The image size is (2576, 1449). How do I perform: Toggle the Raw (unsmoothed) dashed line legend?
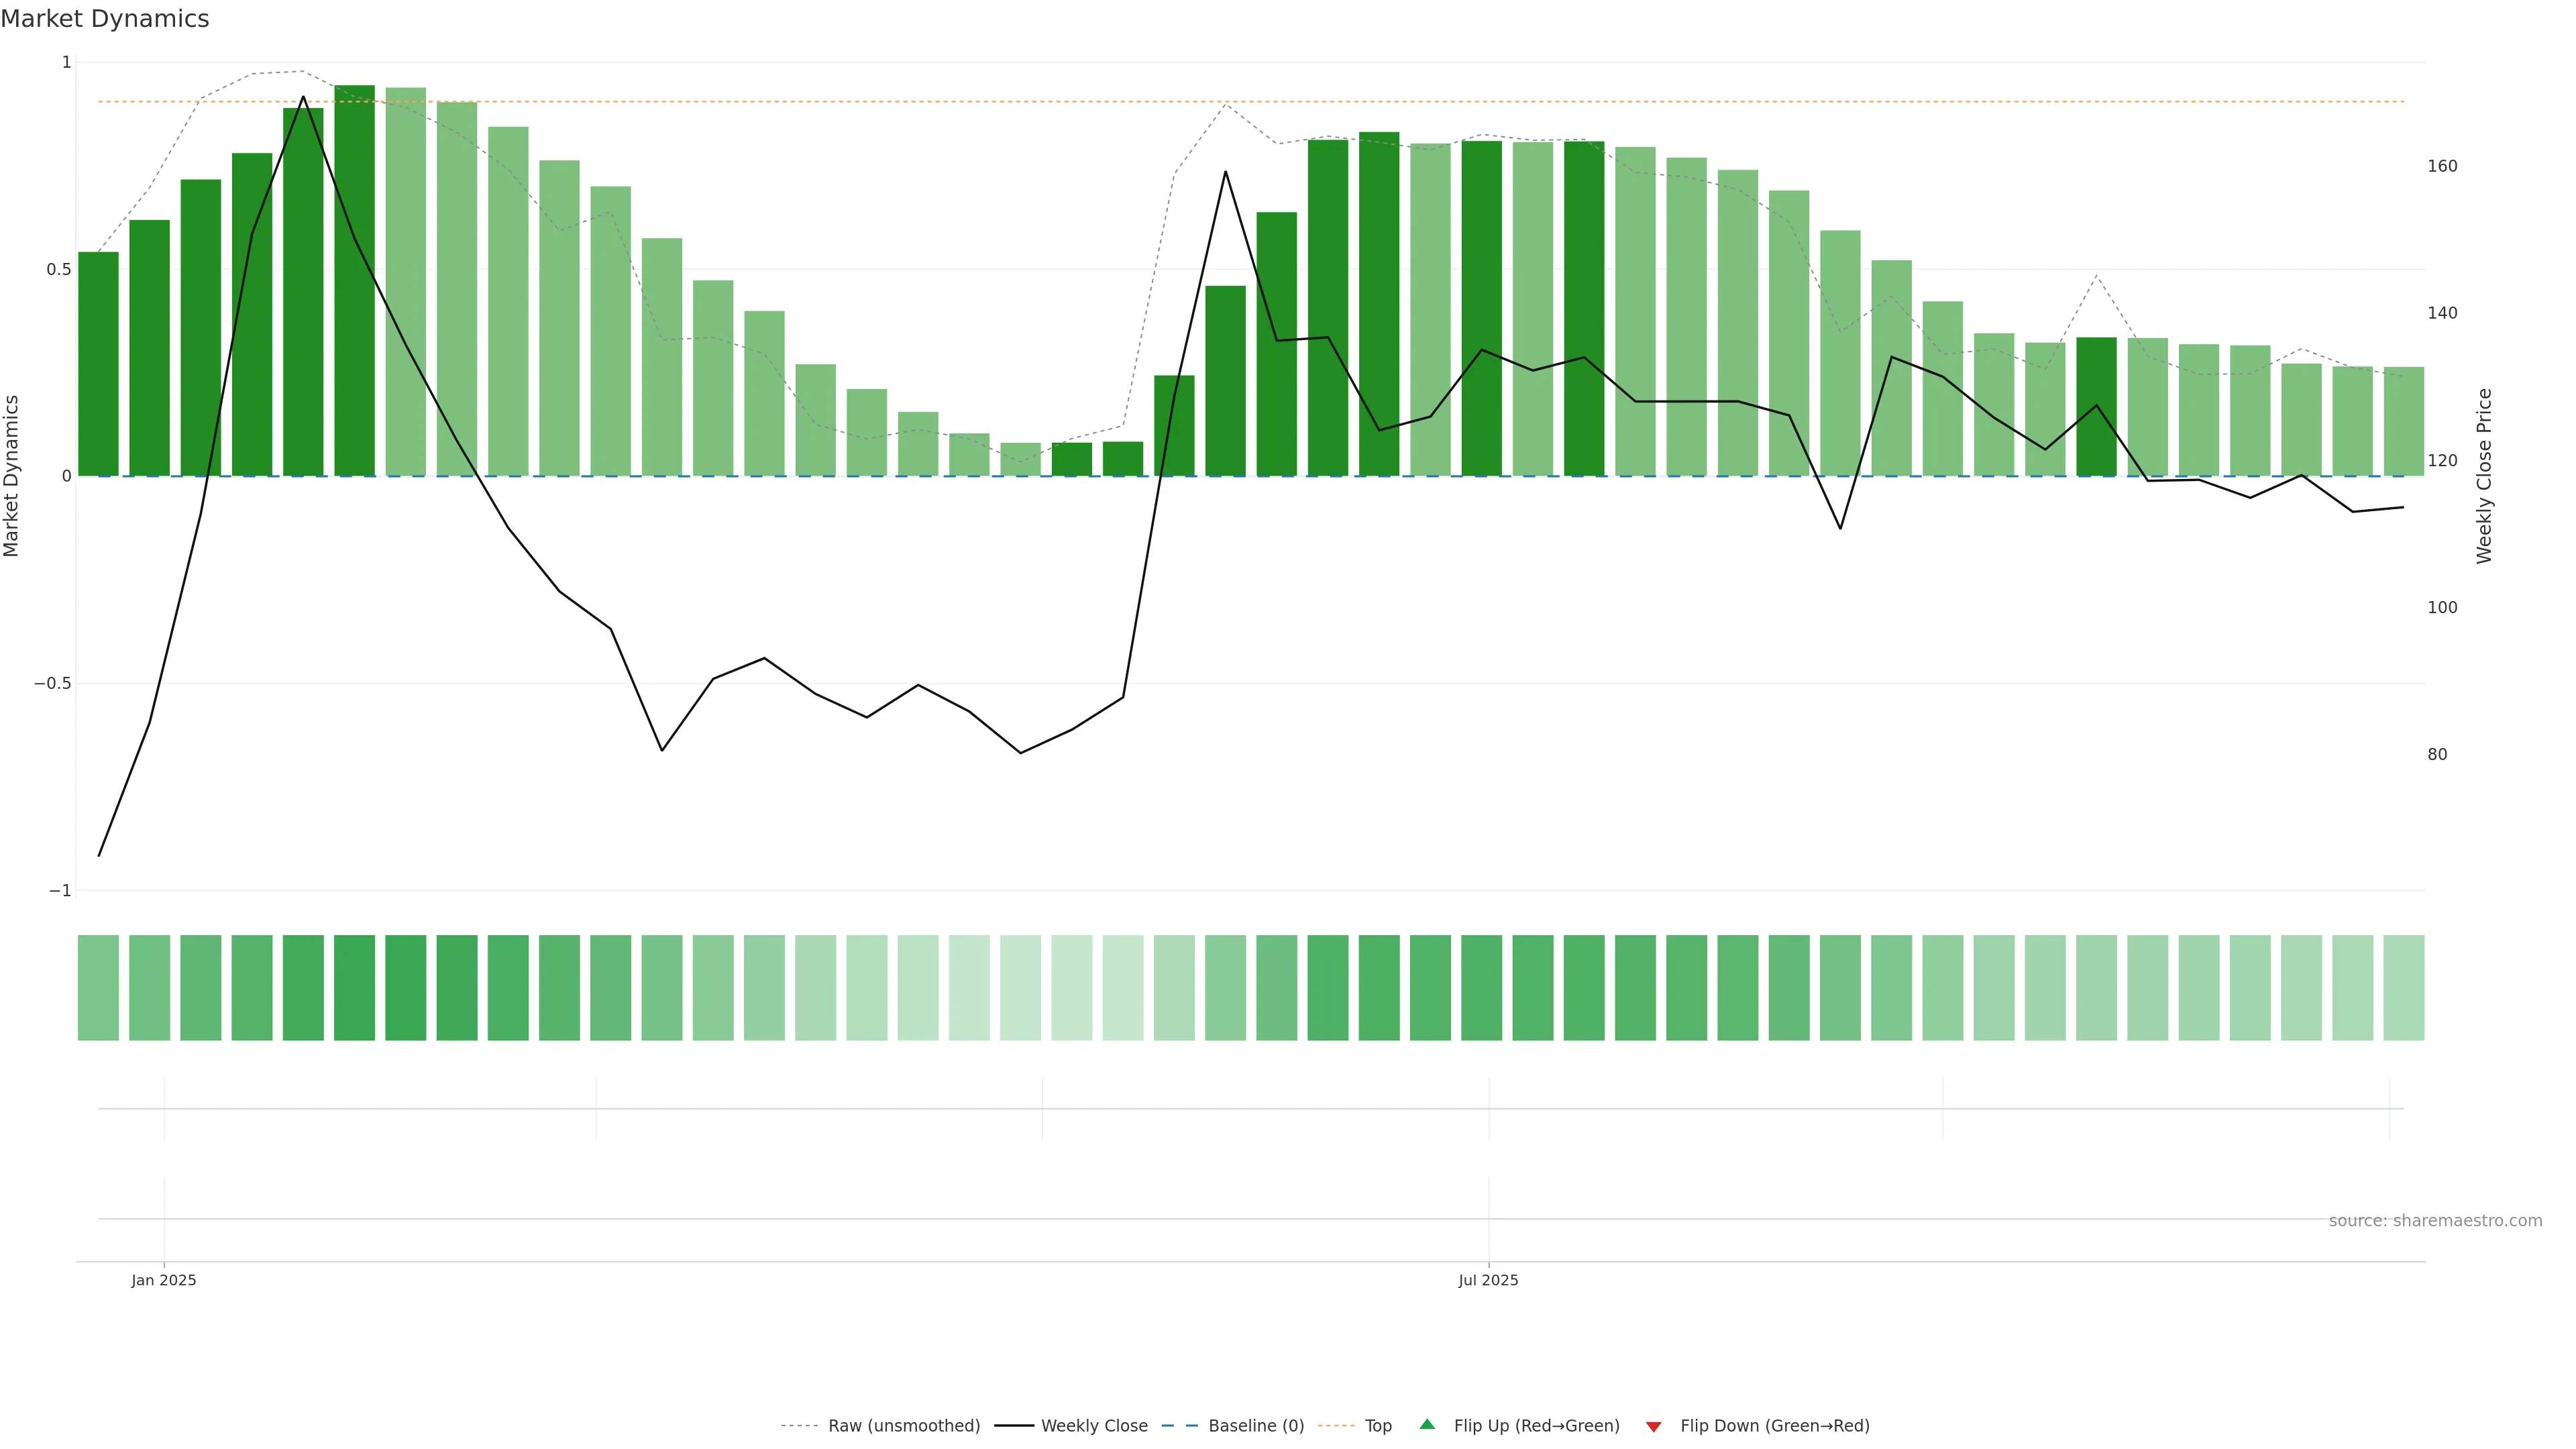pyautogui.click(x=799, y=1426)
